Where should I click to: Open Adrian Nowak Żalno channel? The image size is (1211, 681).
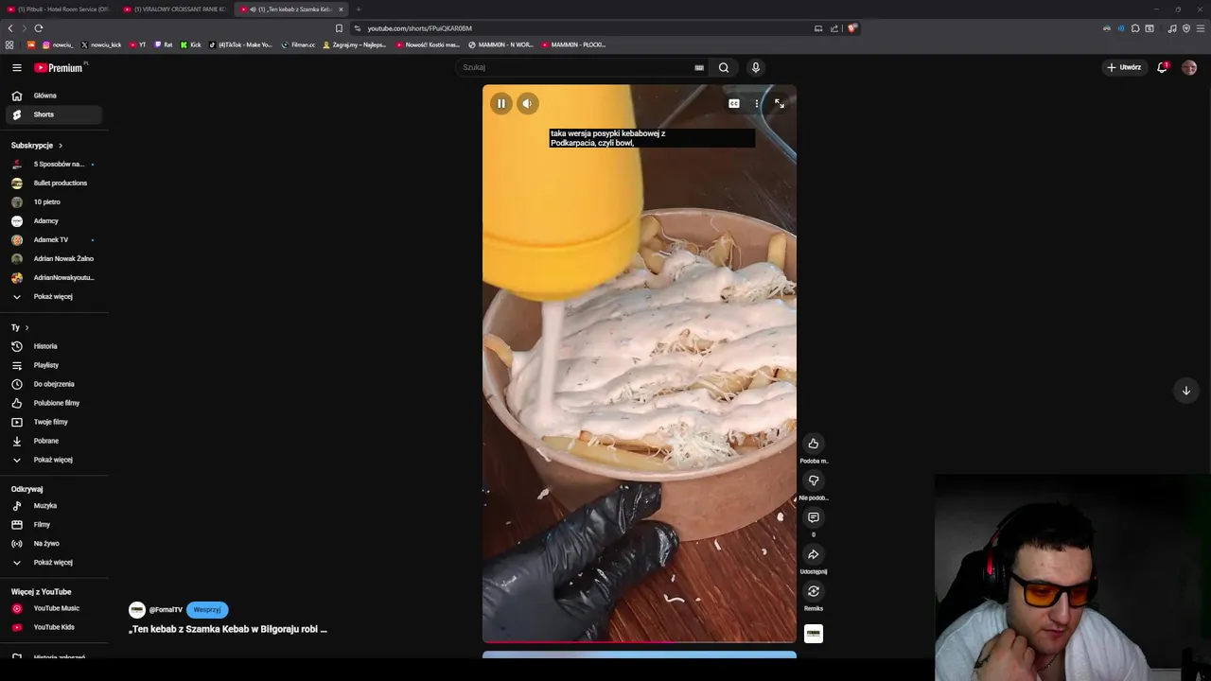click(54, 259)
